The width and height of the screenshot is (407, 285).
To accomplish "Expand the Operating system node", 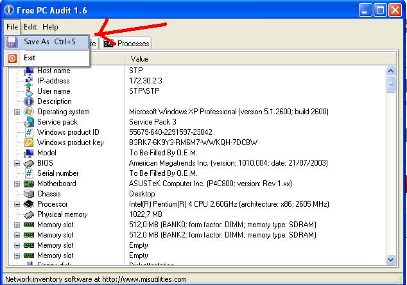I will pos(17,112).
